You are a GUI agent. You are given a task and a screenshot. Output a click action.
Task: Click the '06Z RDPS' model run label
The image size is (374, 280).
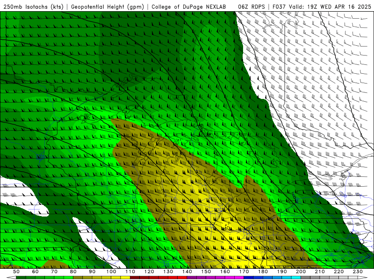[251, 7]
